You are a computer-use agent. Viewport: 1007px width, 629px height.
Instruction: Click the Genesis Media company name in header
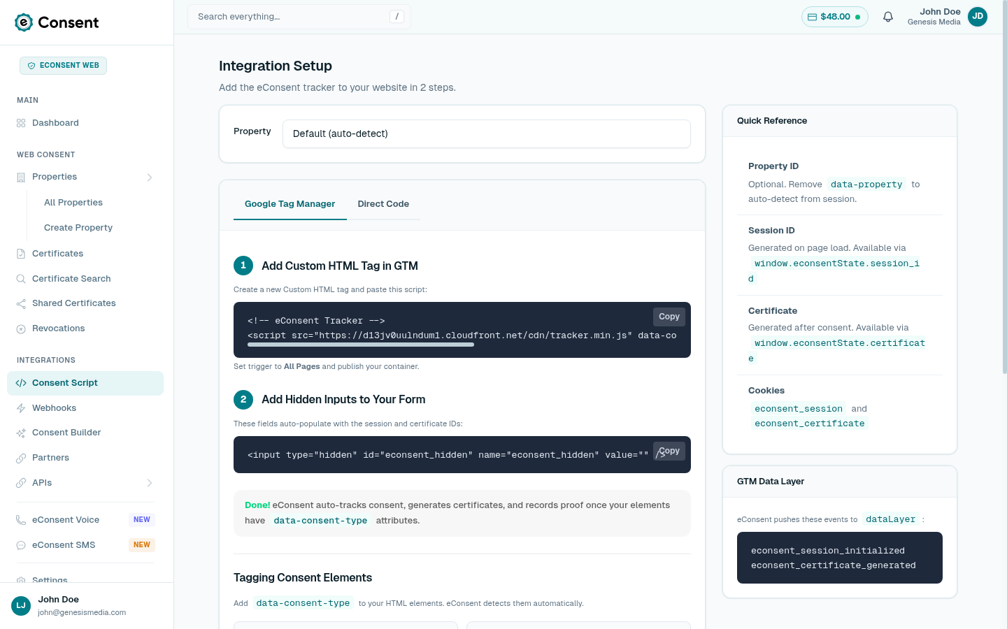pos(934,22)
